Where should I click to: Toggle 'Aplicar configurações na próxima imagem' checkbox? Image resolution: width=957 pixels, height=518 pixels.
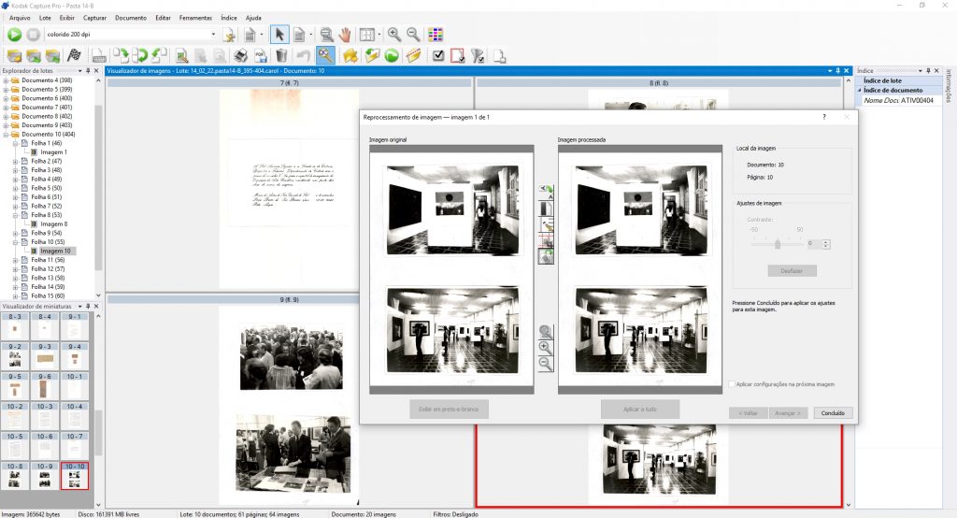tap(732, 384)
